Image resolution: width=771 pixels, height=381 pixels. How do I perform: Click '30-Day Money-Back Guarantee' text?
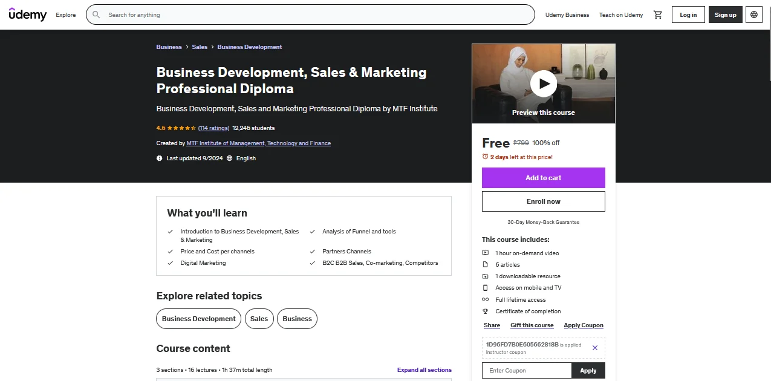[x=544, y=222]
